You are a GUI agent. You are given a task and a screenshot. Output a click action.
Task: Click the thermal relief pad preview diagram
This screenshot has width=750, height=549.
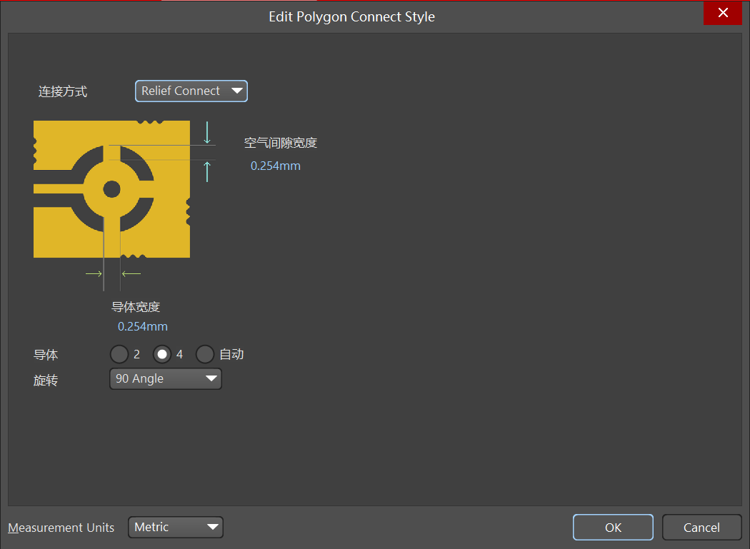112,188
